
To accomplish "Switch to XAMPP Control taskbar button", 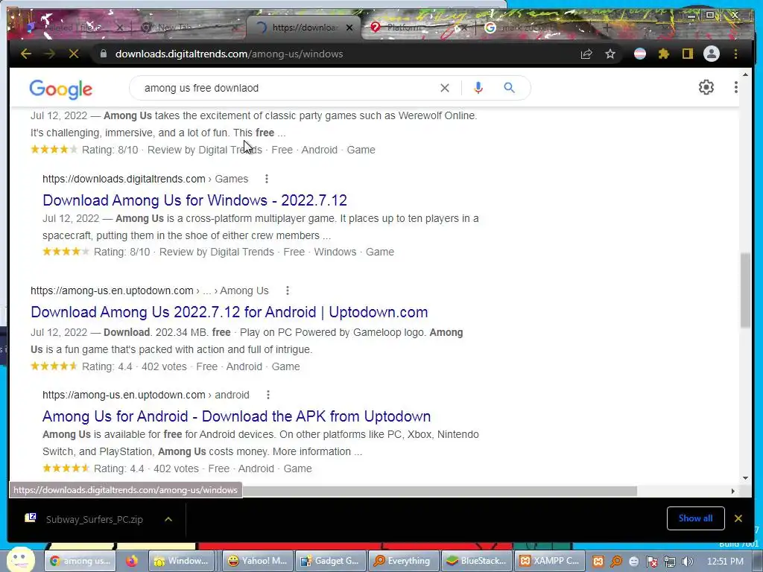I will pos(550,561).
